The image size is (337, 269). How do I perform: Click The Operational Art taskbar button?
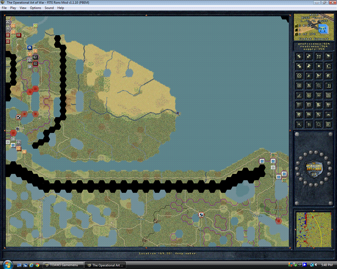click(105, 265)
